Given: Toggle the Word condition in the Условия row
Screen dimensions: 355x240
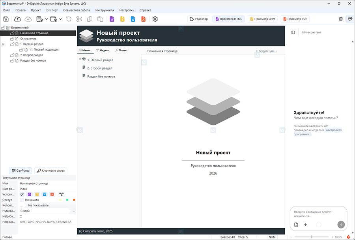Looking at the screenshot, I should [45, 194].
